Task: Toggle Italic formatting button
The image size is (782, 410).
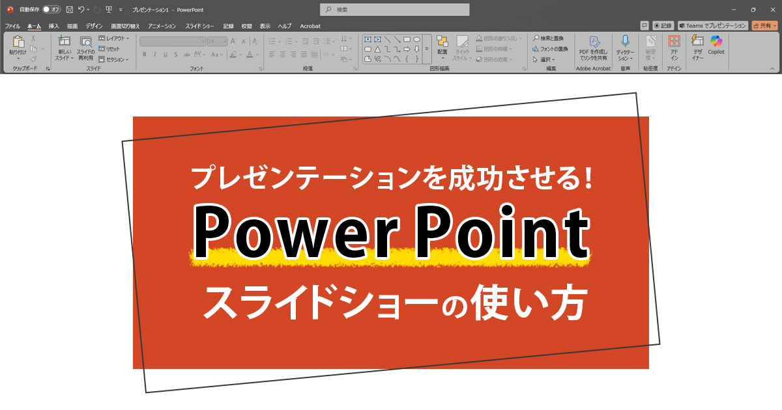Action: 155,55
